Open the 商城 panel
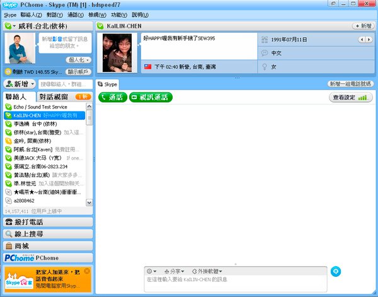 click(48, 246)
